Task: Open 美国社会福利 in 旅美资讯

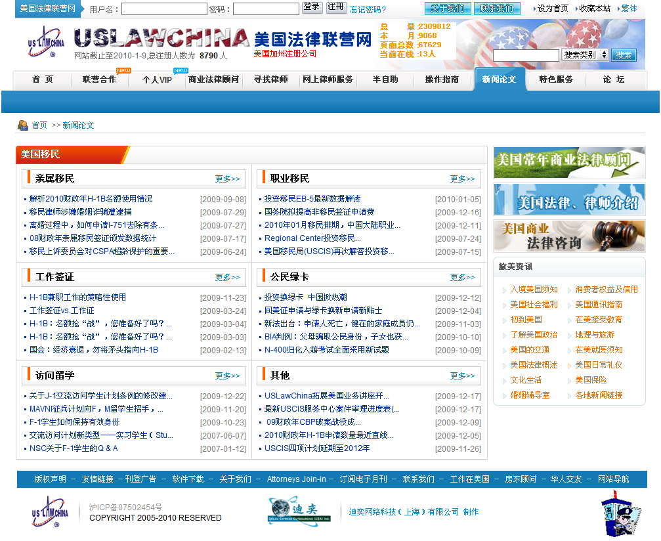Action: click(x=534, y=305)
